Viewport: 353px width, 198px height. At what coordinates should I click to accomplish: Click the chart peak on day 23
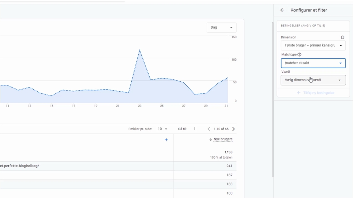(x=140, y=50)
